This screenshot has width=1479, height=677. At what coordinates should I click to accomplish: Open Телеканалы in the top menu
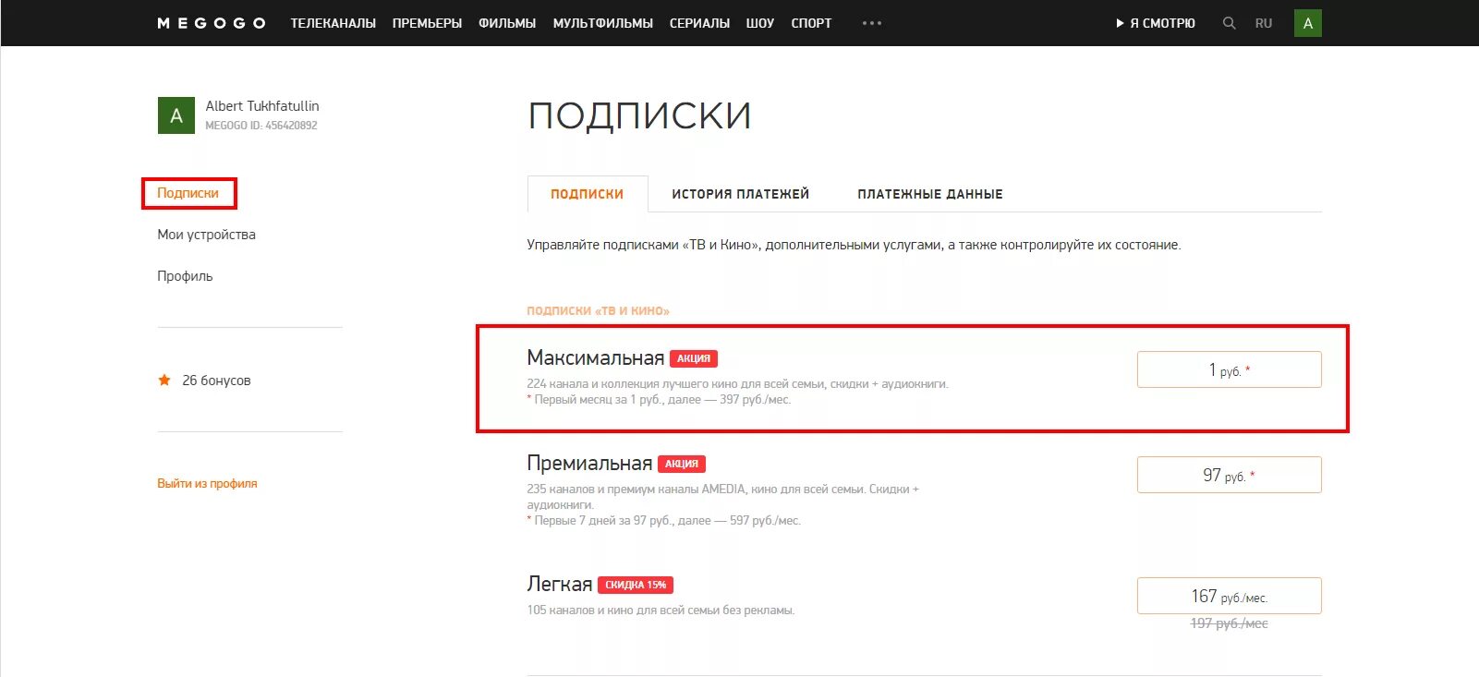pyautogui.click(x=333, y=23)
